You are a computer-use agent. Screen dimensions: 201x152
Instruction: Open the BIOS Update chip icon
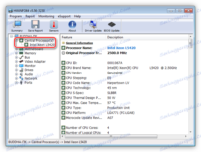pyautogui.click(x=112, y=24)
